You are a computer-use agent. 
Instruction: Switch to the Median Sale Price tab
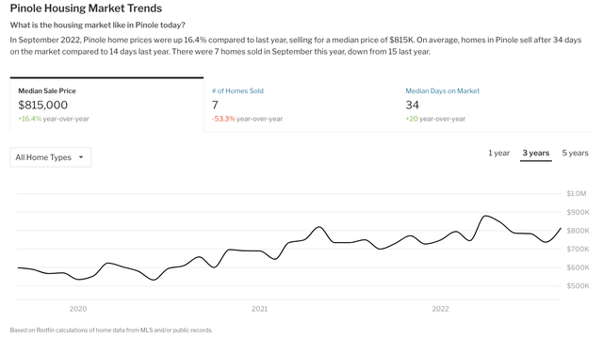point(106,105)
